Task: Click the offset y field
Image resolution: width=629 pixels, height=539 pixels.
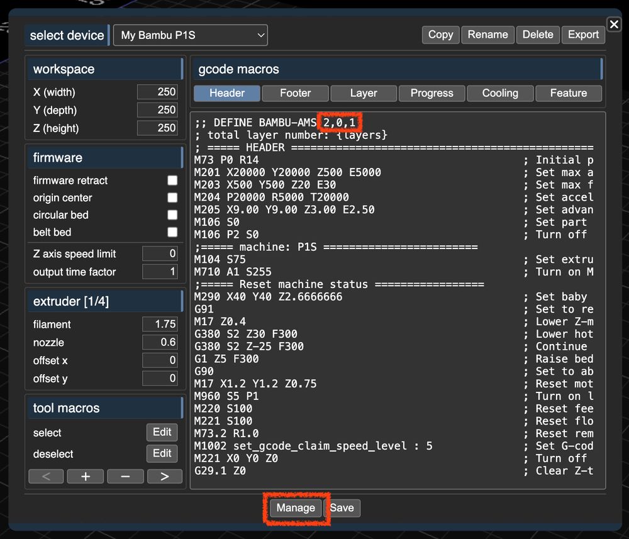Action: (160, 378)
